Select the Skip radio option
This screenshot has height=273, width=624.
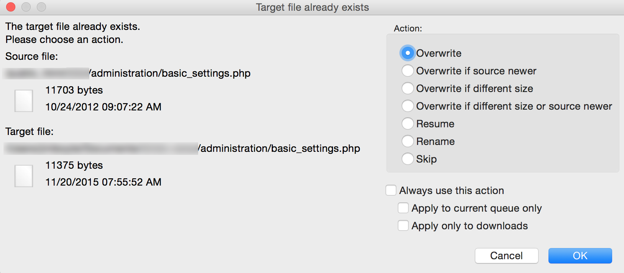click(x=407, y=159)
